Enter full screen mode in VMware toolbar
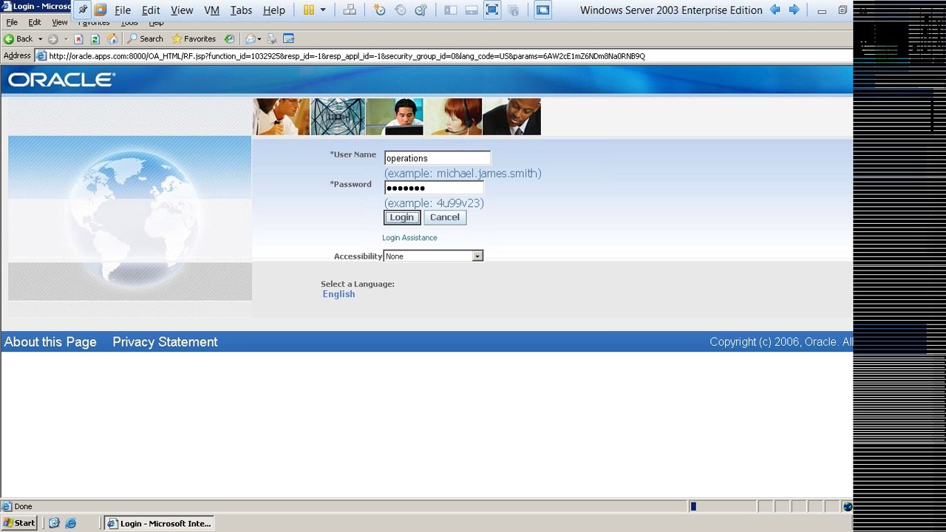The height and width of the screenshot is (532, 946). [492, 10]
